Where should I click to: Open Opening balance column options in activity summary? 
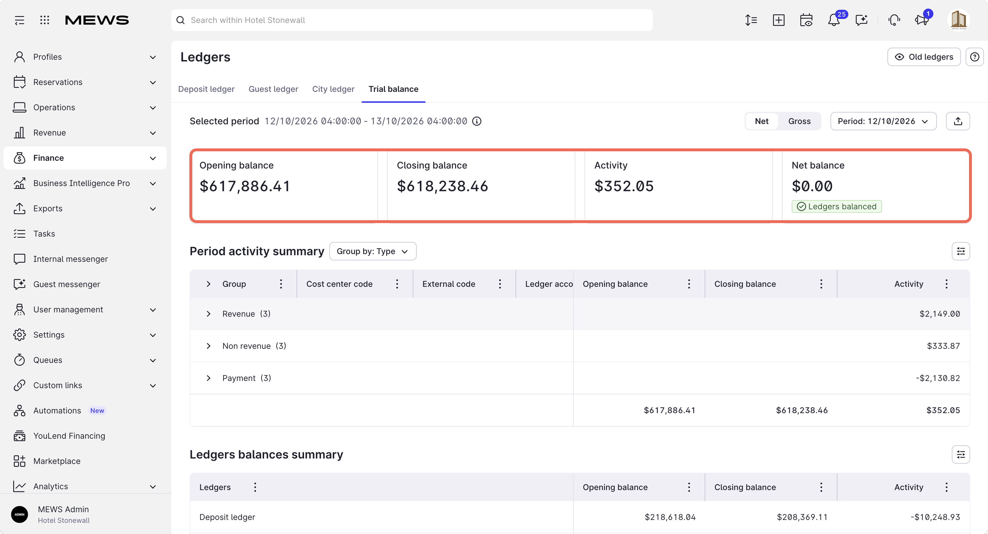pyautogui.click(x=689, y=284)
